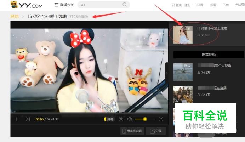
Task: Open the 直播分类 category menu
Action: click(64, 5)
